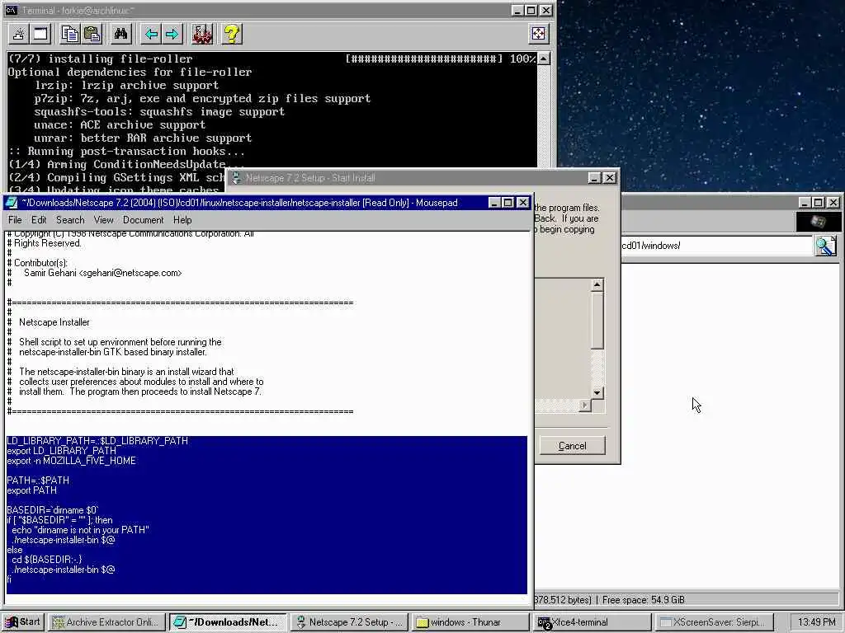Image resolution: width=845 pixels, height=633 pixels.
Task: Click 'lrzip: lrzip archive support' line in Terminal
Action: (x=126, y=85)
